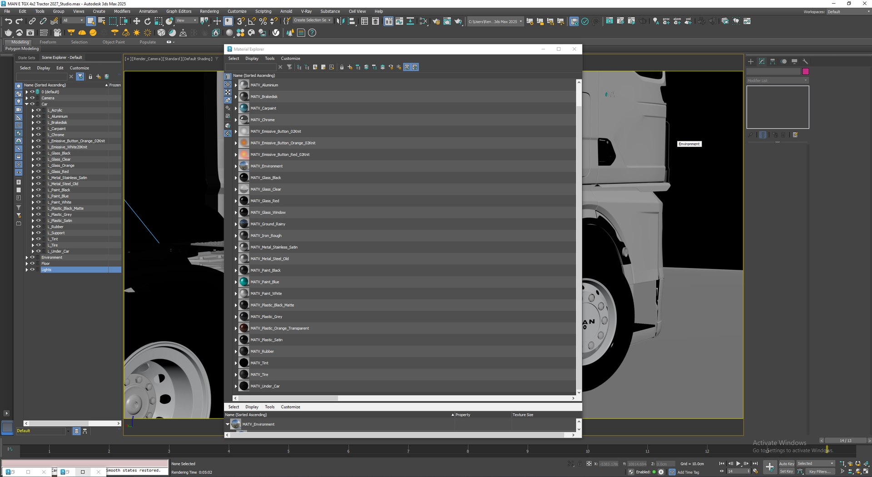Open the Create Selection Set dropdown
The image size is (872, 477).
tap(312, 20)
